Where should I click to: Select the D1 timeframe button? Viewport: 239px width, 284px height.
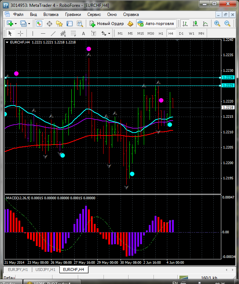coord(181,33)
